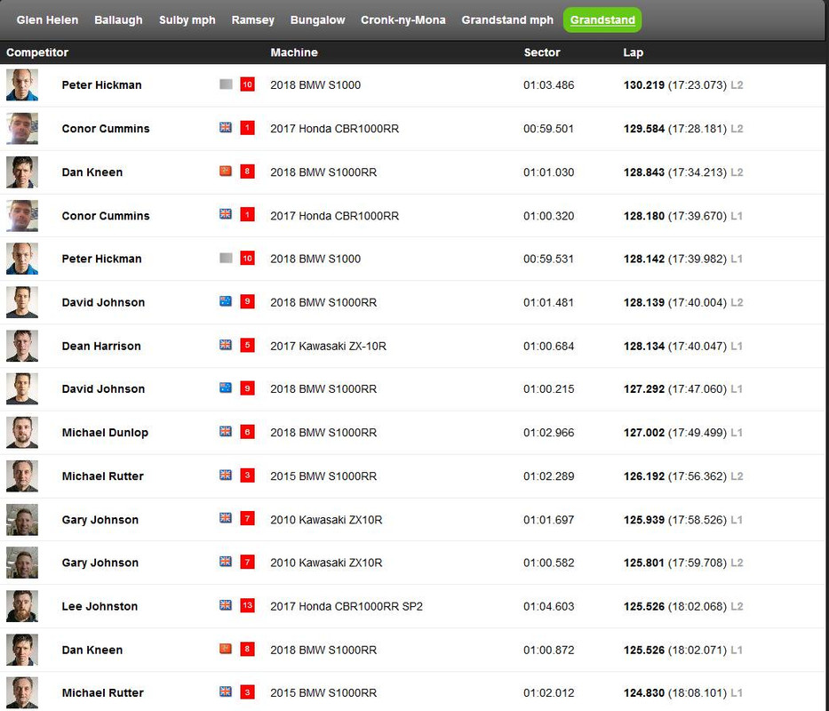Click the UK flag in Cummins' 129.584 row
829x711 pixels.
coord(226,127)
